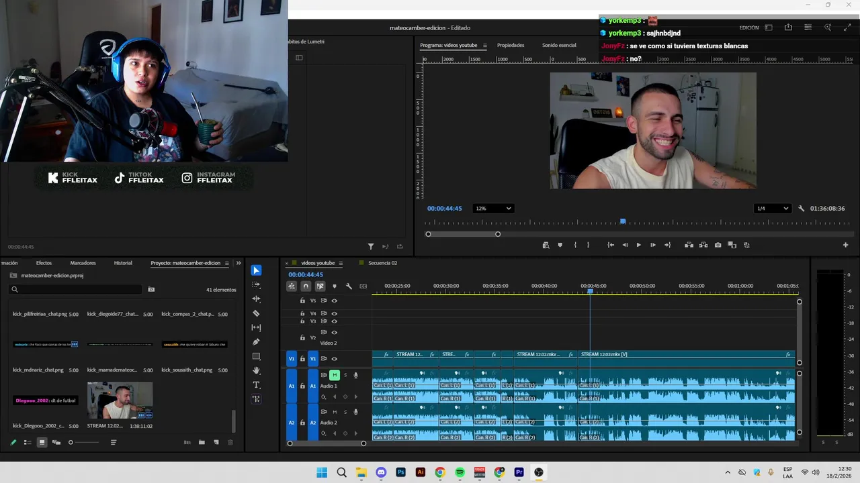
Task: Switch to the Secuencia 02 timeline tab
Action: [x=382, y=263]
